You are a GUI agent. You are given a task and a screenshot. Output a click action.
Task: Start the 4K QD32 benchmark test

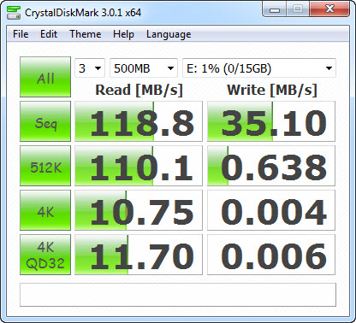pos(45,255)
